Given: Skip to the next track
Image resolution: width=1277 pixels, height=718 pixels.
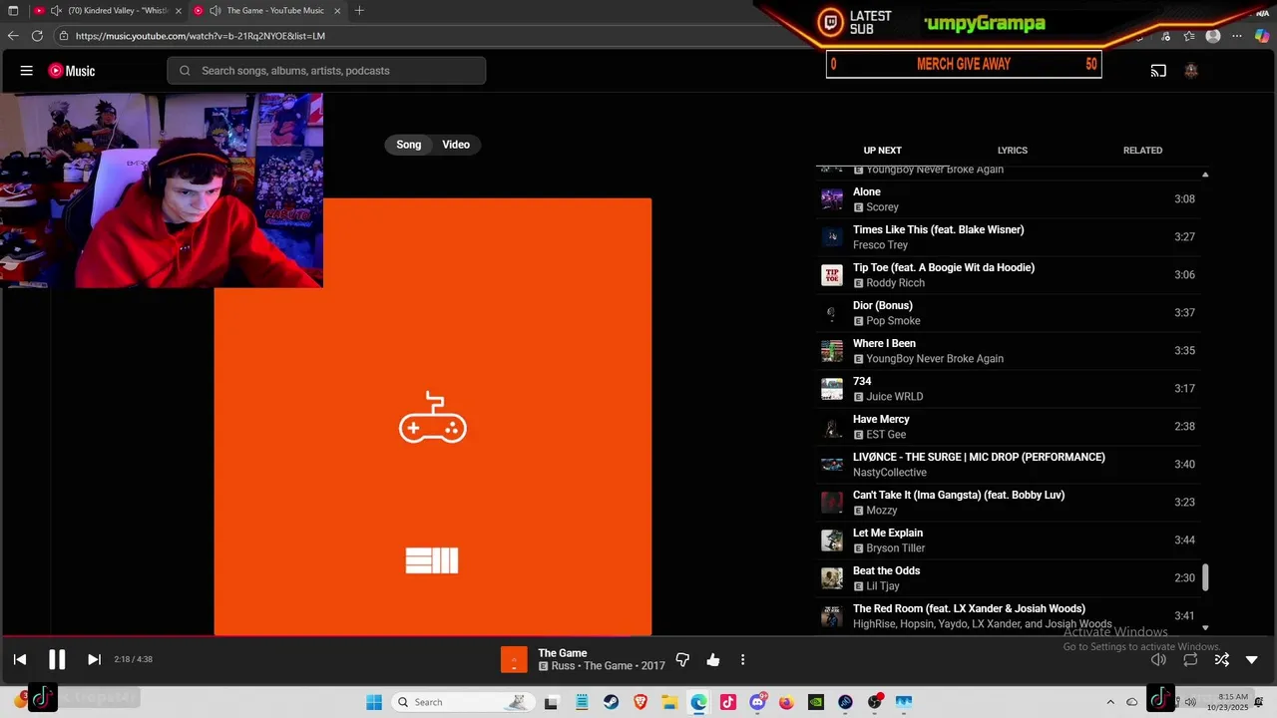Looking at the screenshot, I should point(94,659).
